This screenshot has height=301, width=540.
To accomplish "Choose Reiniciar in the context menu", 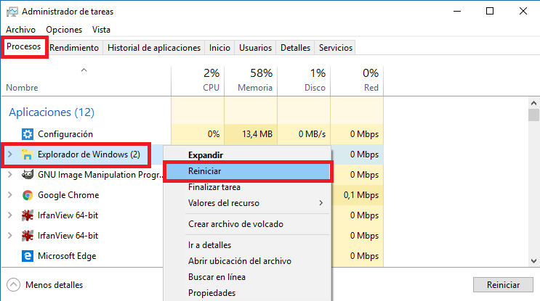I will [x=247, y=171].
